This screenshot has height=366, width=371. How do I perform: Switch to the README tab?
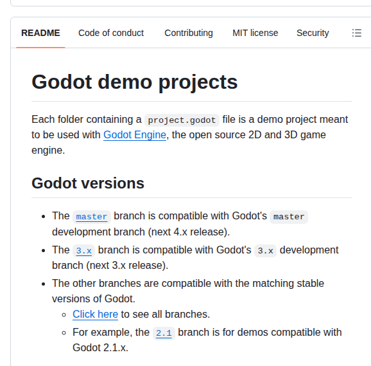40,33
